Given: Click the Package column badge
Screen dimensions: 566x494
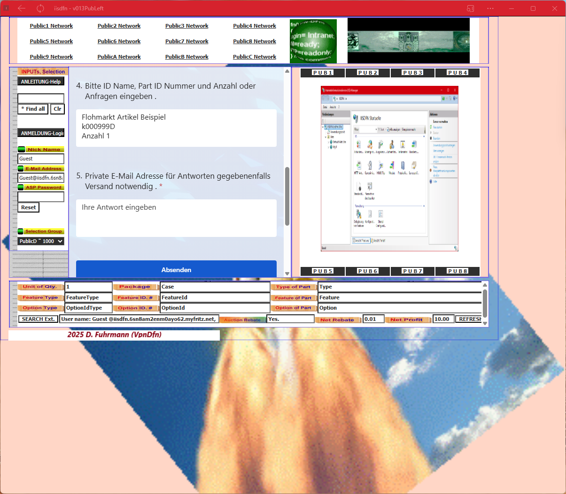Looking at the screenshot, I should point(136,287).
